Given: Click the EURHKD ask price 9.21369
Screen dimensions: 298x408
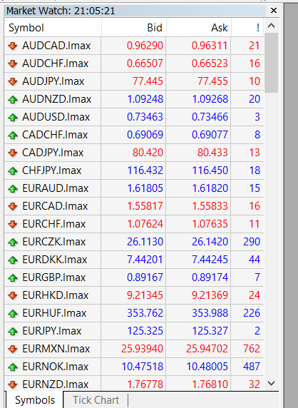Looking at the screenshot, I should click(x=210, y=295).
